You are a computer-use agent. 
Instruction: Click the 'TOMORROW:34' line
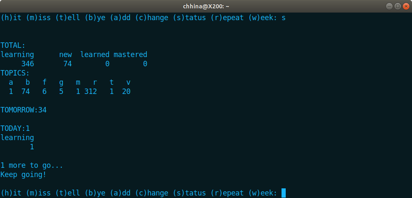pyautogui.click(x=23, y=110)
